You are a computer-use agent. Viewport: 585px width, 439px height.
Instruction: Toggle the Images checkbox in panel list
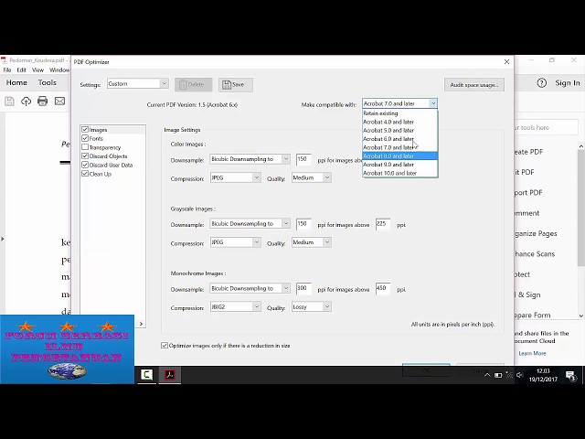point(85,130)
